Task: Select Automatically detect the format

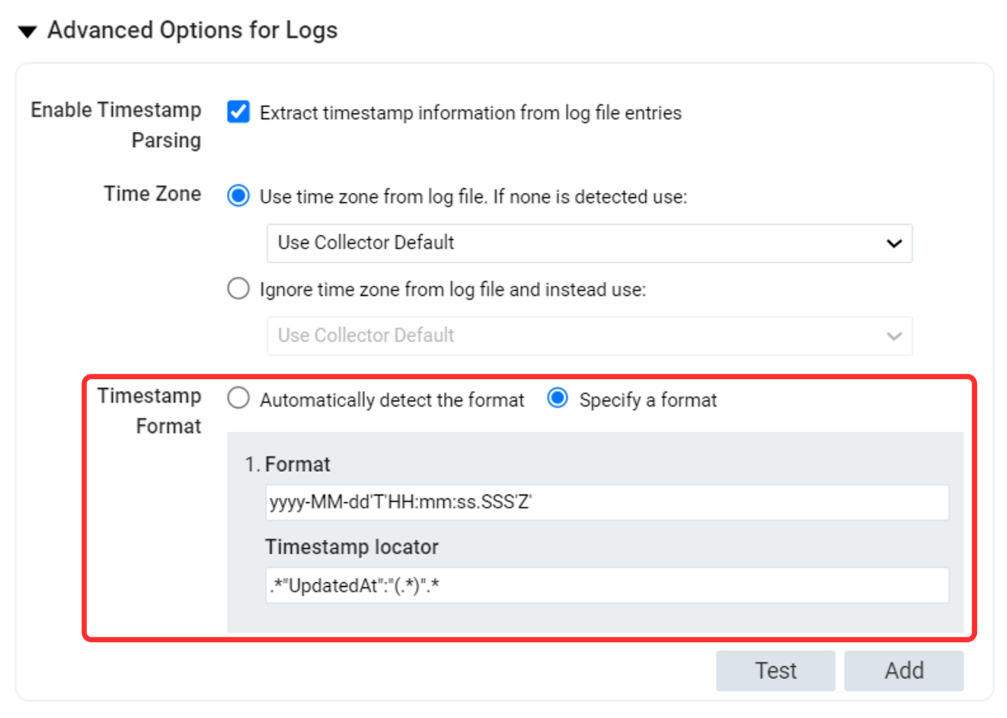Action: point(238,398)
